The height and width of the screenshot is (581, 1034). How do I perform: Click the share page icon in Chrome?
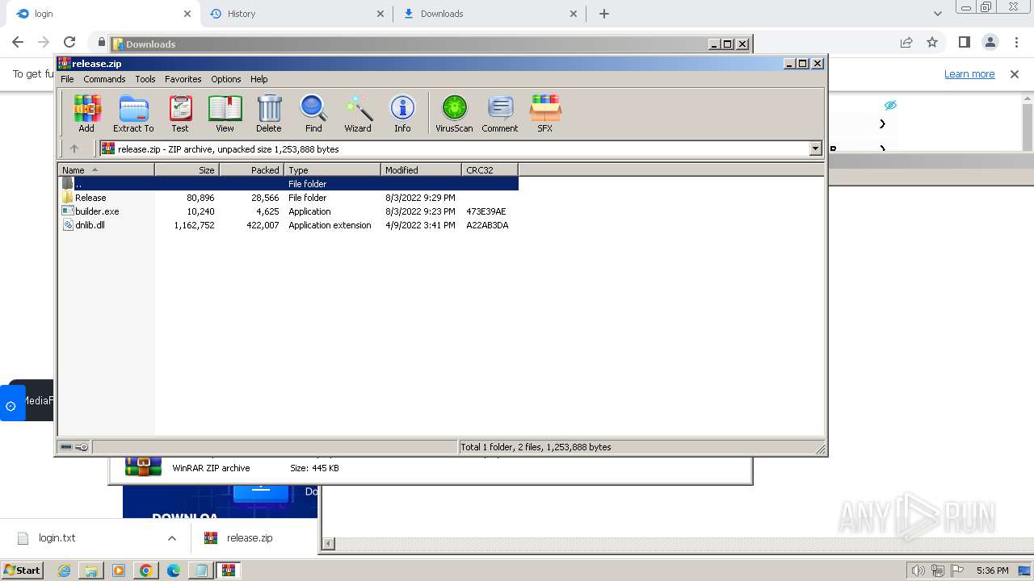point(906,42)
